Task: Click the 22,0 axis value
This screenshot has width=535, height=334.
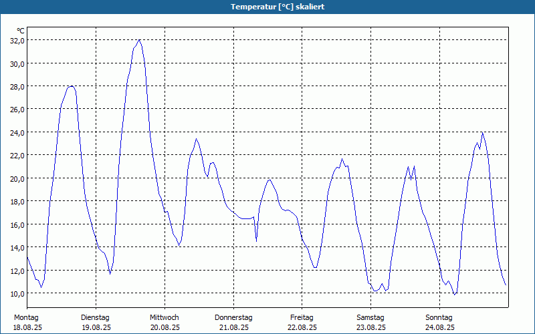Action: pyautogui.click(x=17, y=156)
